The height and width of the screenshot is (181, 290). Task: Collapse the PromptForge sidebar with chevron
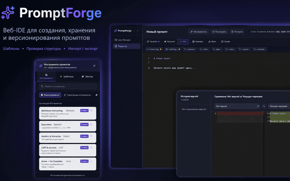coord(138,31)
